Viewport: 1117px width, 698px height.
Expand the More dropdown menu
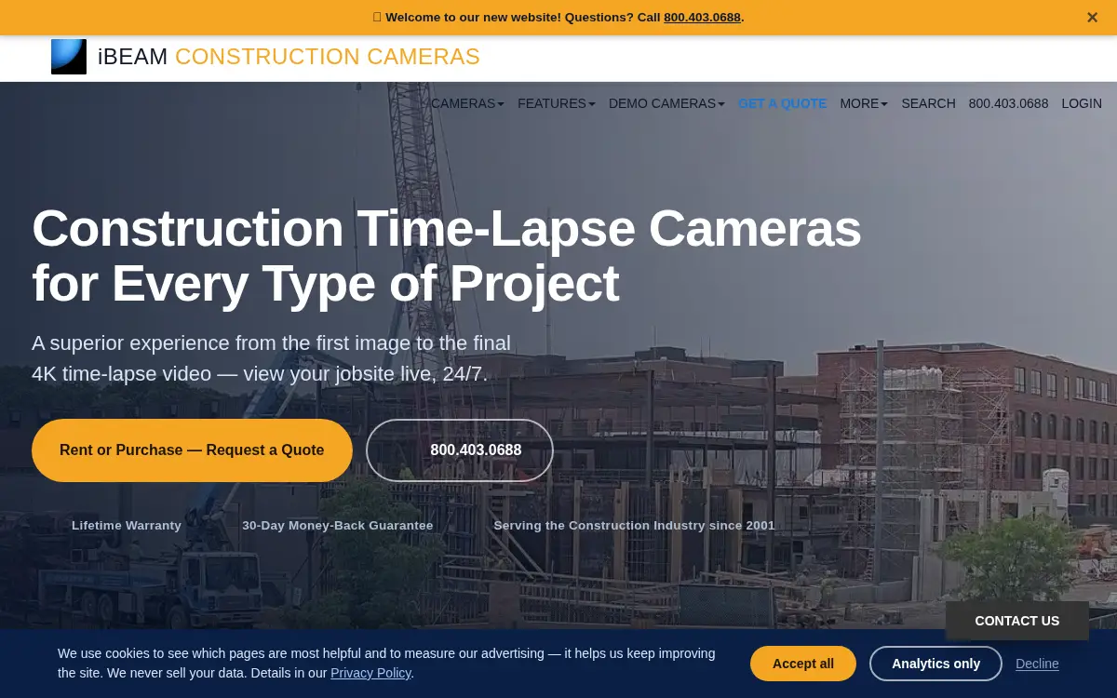864,103
